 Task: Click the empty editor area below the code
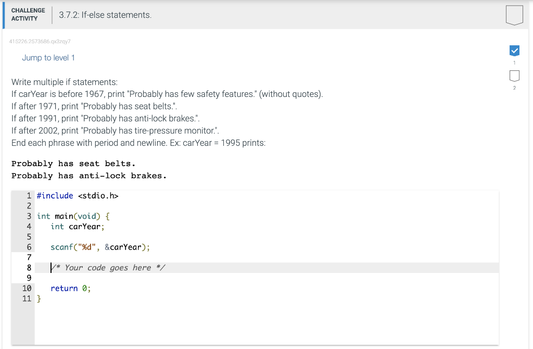[x=260, y=323]
